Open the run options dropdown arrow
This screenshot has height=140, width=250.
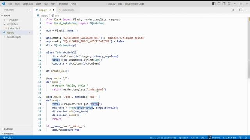coord(236,10)
